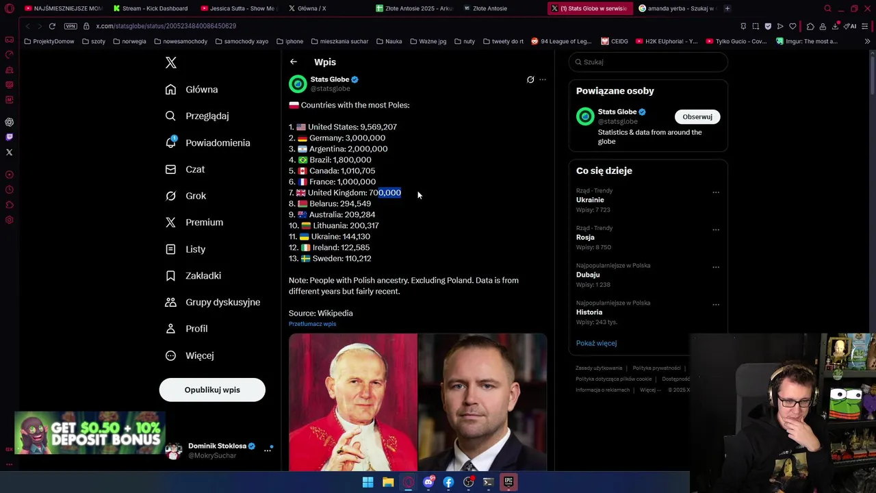Click the Opublikuj wpis button
The width and height of the screenshot is (876, 493).
(x=212, y=390)
